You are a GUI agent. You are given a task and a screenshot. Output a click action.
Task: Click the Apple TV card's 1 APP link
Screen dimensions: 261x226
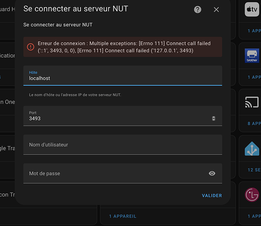(254, 31)
